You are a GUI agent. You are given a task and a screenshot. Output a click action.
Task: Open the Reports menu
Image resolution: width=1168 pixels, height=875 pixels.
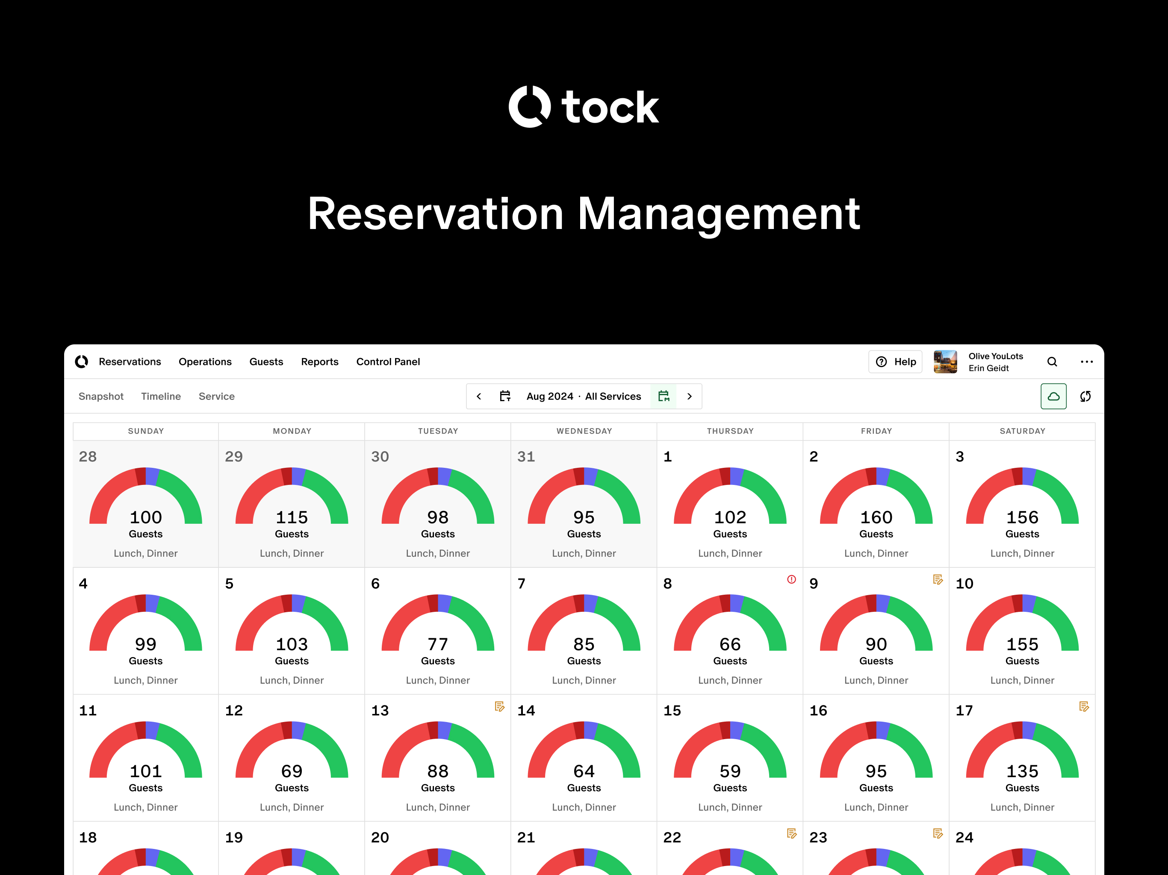click(x=319, y=361)
